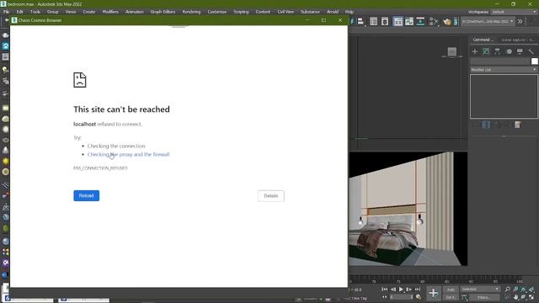Open Time Configuration clock icon

[419, 297]
